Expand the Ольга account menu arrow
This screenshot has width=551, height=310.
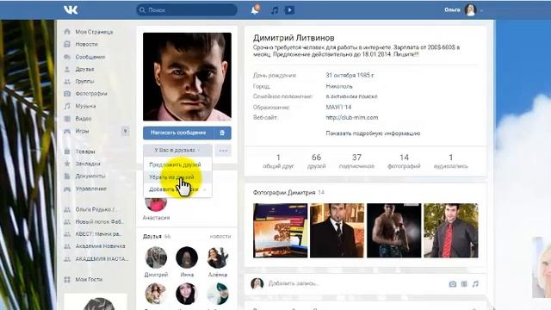481,10
